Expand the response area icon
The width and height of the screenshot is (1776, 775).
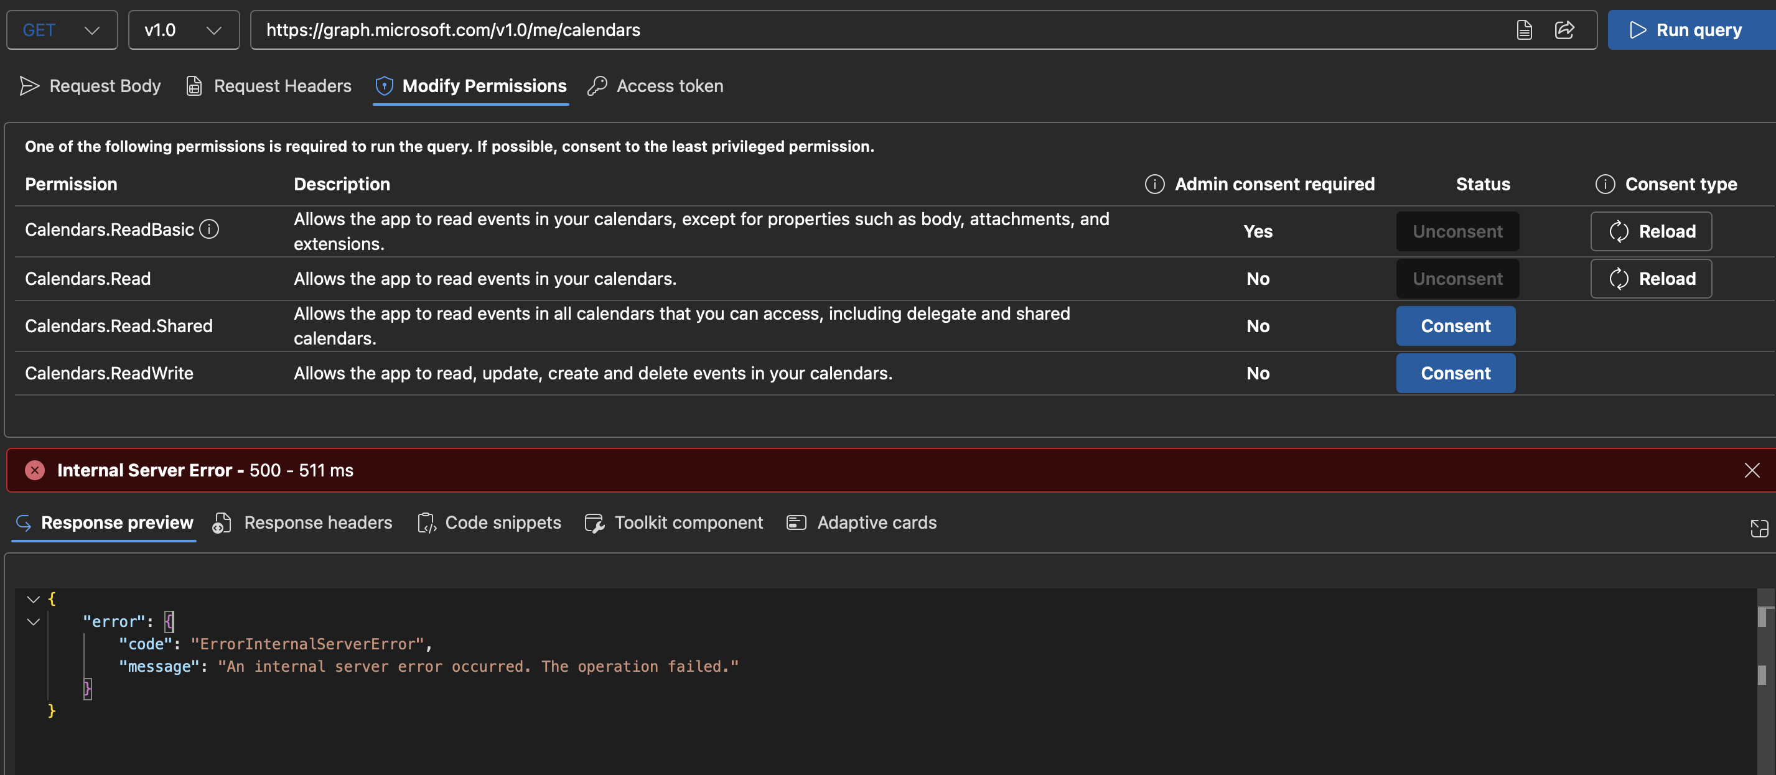coord(1759,528)
